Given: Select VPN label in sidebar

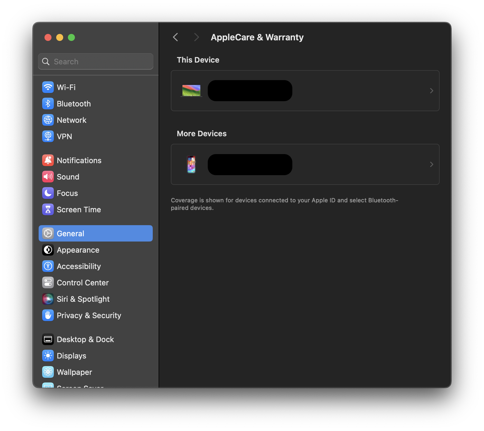Looking at the screenshot, I should click(64, 136).
